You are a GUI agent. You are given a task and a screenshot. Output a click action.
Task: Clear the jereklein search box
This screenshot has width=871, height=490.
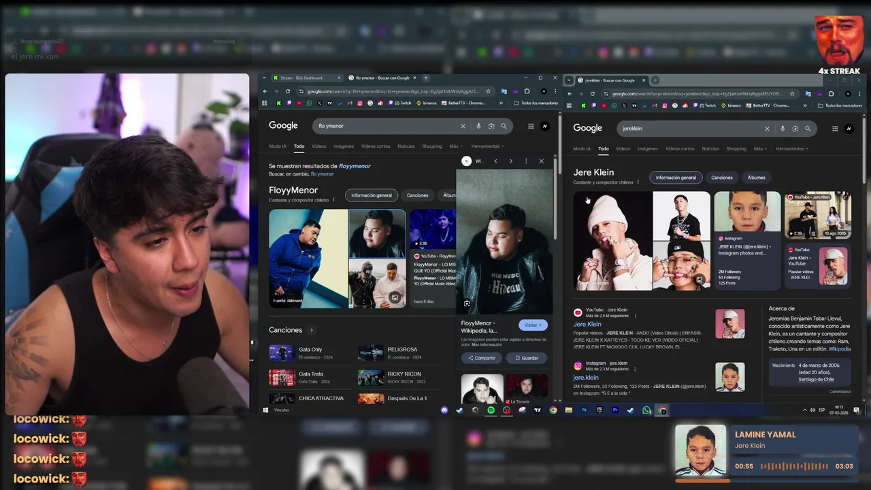pos(767,129)
